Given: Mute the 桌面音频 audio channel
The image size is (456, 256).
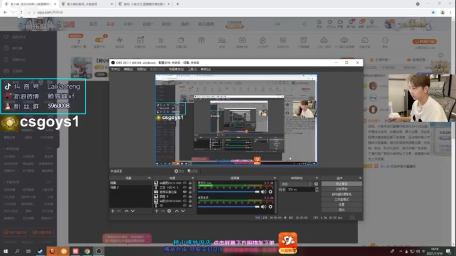Looking at the screenshot, I should pyautogui.click(x=263, y=207).
